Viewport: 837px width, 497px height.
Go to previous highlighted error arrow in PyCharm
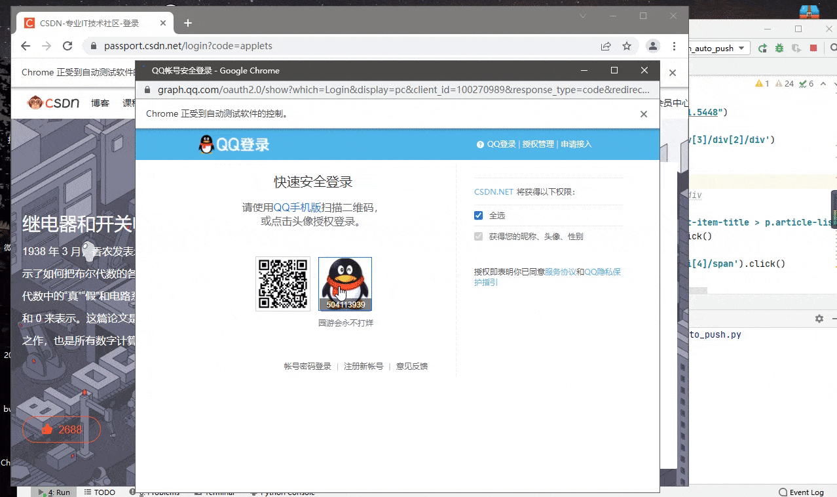click(823, 83)
